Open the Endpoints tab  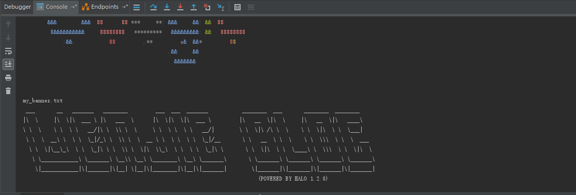(x=100, y=7)
